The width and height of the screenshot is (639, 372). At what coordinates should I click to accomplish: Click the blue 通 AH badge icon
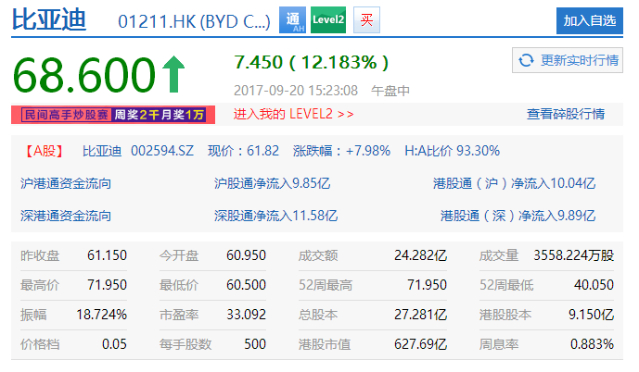tap(293, 19)
